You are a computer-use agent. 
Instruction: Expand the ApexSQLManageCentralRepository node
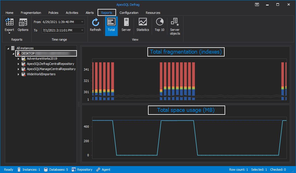pyautogui.click(x=18, y=69)
